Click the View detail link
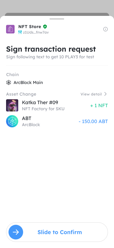The width and height of the screenshot is (114, 248). (x=91, y=94)
